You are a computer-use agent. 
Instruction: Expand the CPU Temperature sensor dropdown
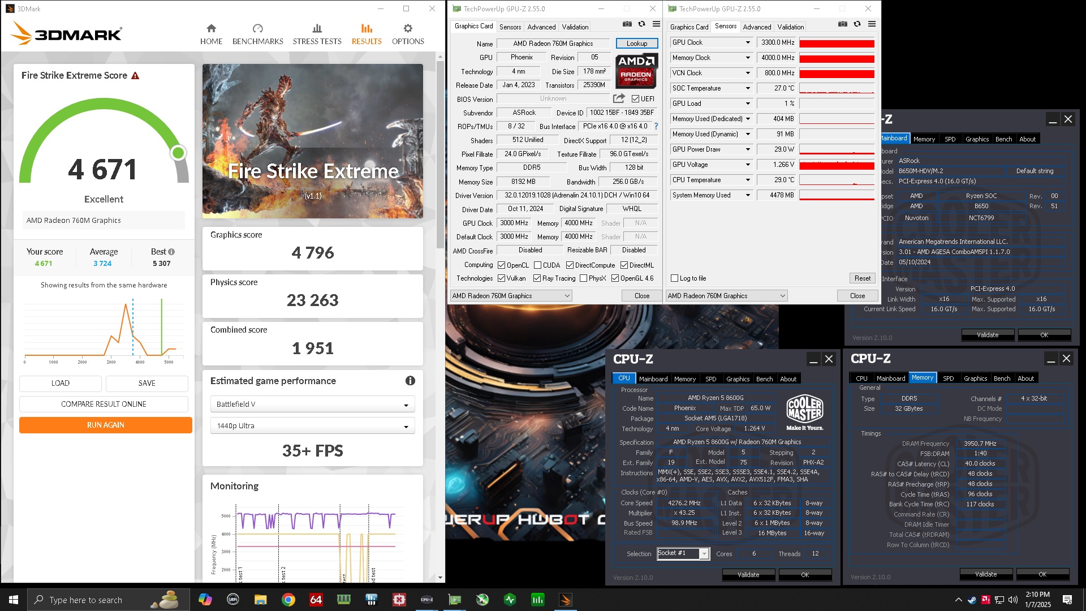pyautogui.click(x=748, y=180)
